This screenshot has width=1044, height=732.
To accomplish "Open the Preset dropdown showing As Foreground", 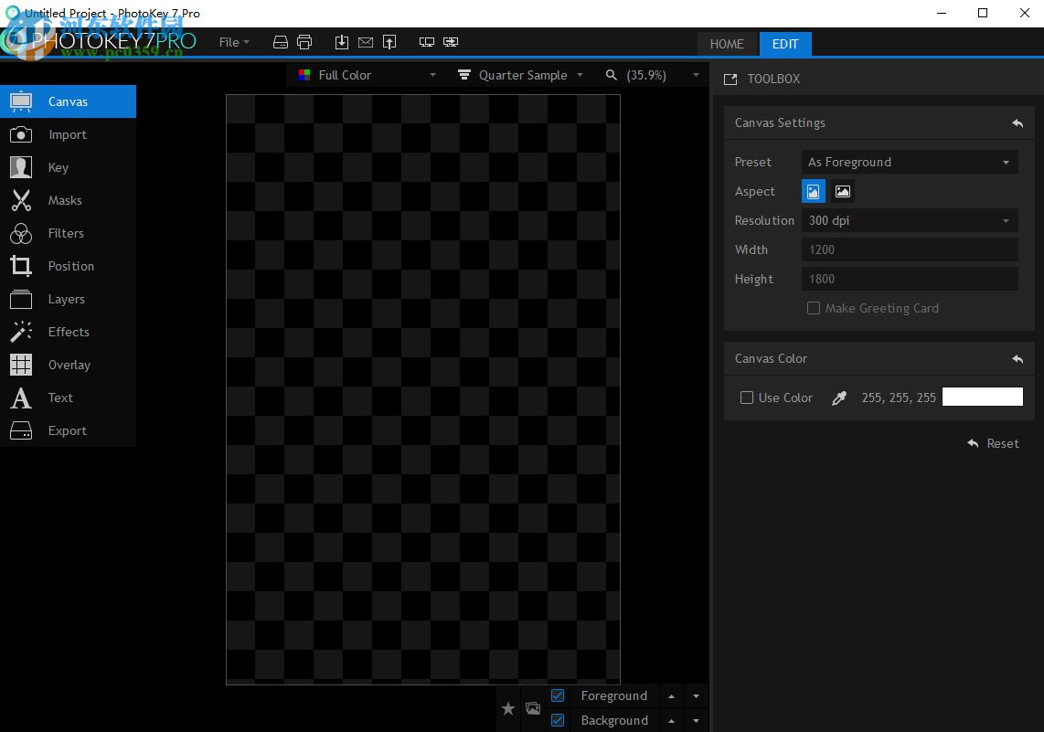I will click(909, 162).
